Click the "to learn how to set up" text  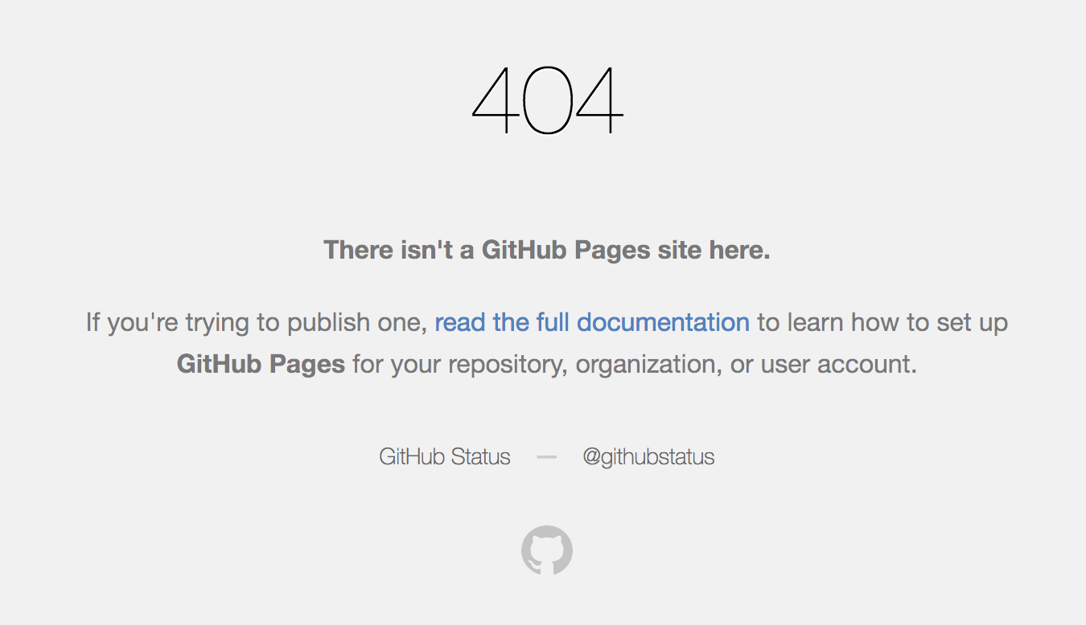882,323
